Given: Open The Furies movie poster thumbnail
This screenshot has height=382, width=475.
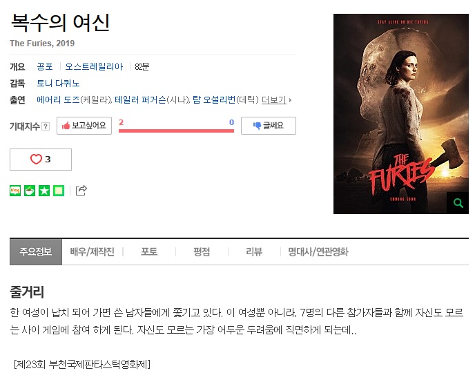Looking at the screenshot, I should tap(401, 114).
